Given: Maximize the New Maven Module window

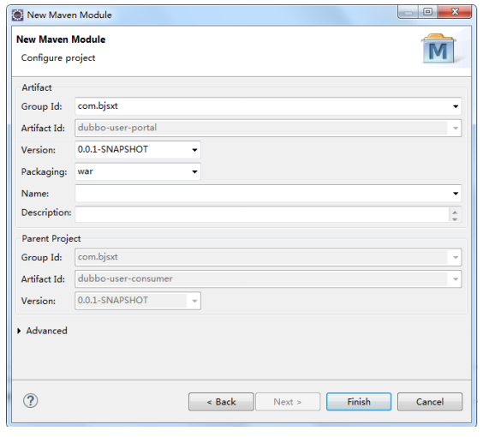Looking at the screenshot, I should pyautogui.click(x=428, y=12).
